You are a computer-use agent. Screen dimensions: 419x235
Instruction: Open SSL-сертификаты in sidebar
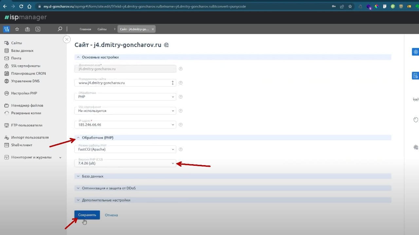coord(26,66)
